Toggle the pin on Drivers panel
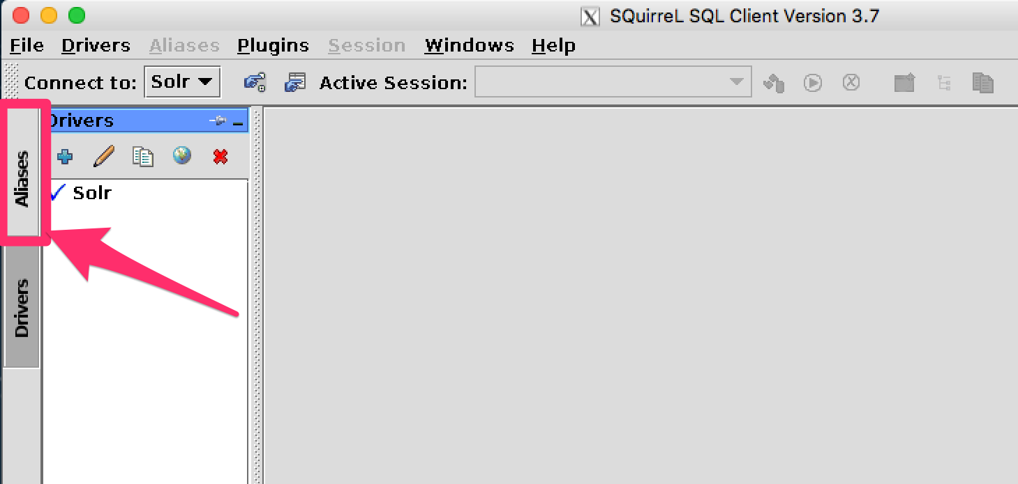Image resolution: width=1018 pixels, height=484 pixels. pos(217,121)
